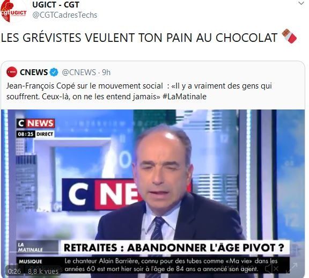Click the main tweet text LES GRÉVISTES
This screenshot has height=278, width=309.
tap(139, 38)
